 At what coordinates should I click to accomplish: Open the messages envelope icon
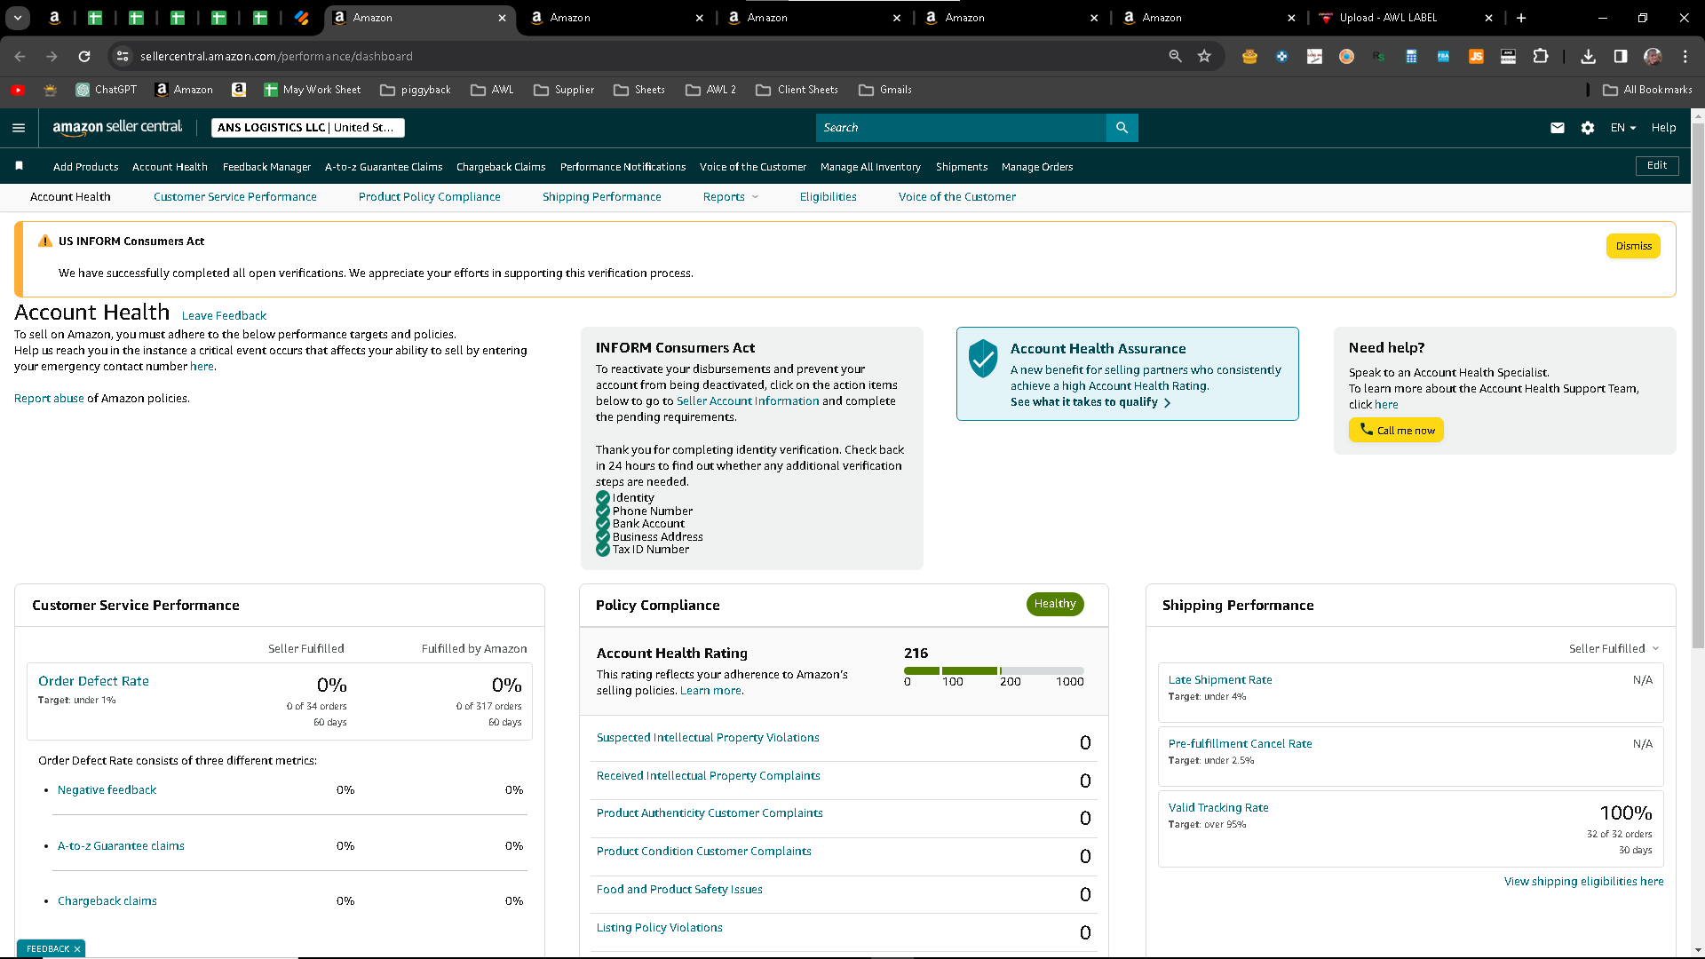[1558, 128]
